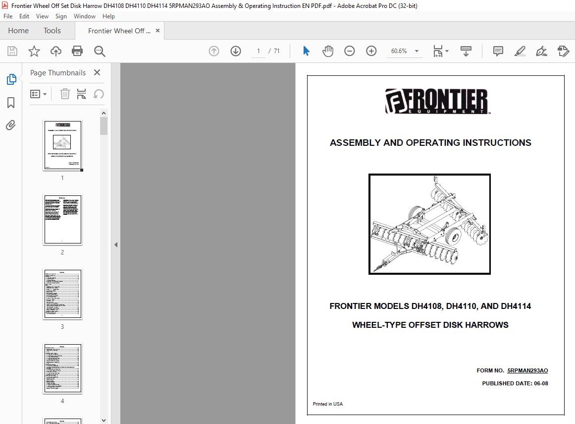Open the Help menu
The height and width of the screenshot is (424, 575).
tap(108, 16)
